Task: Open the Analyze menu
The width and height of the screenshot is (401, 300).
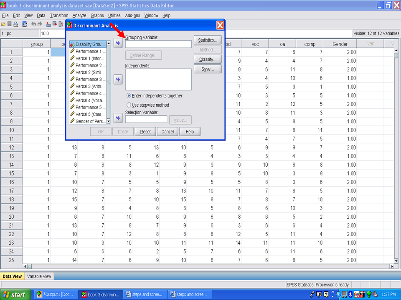Action: click(79, 15)
